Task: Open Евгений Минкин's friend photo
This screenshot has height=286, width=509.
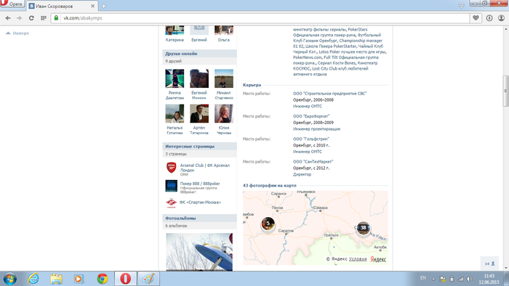Action: click(x=199, y=78)
